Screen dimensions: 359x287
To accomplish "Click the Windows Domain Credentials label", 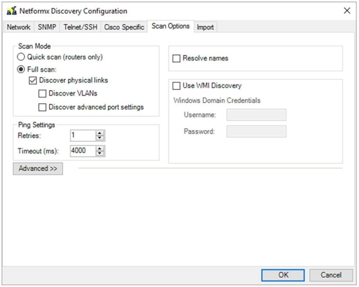I will [x=217, y=100].
